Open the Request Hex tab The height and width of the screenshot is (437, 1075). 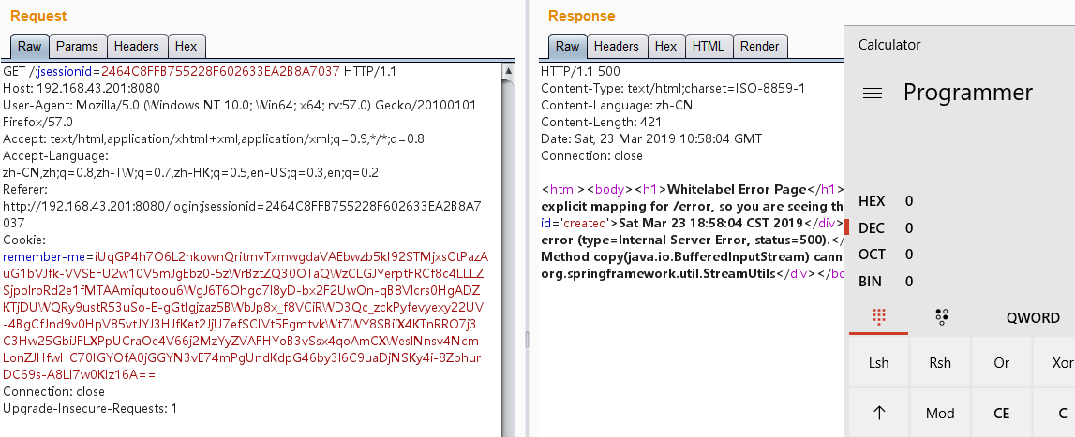(186, 46)
